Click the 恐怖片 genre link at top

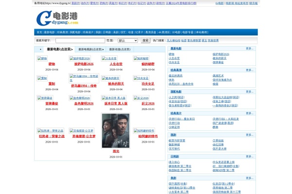click(104, 3)
